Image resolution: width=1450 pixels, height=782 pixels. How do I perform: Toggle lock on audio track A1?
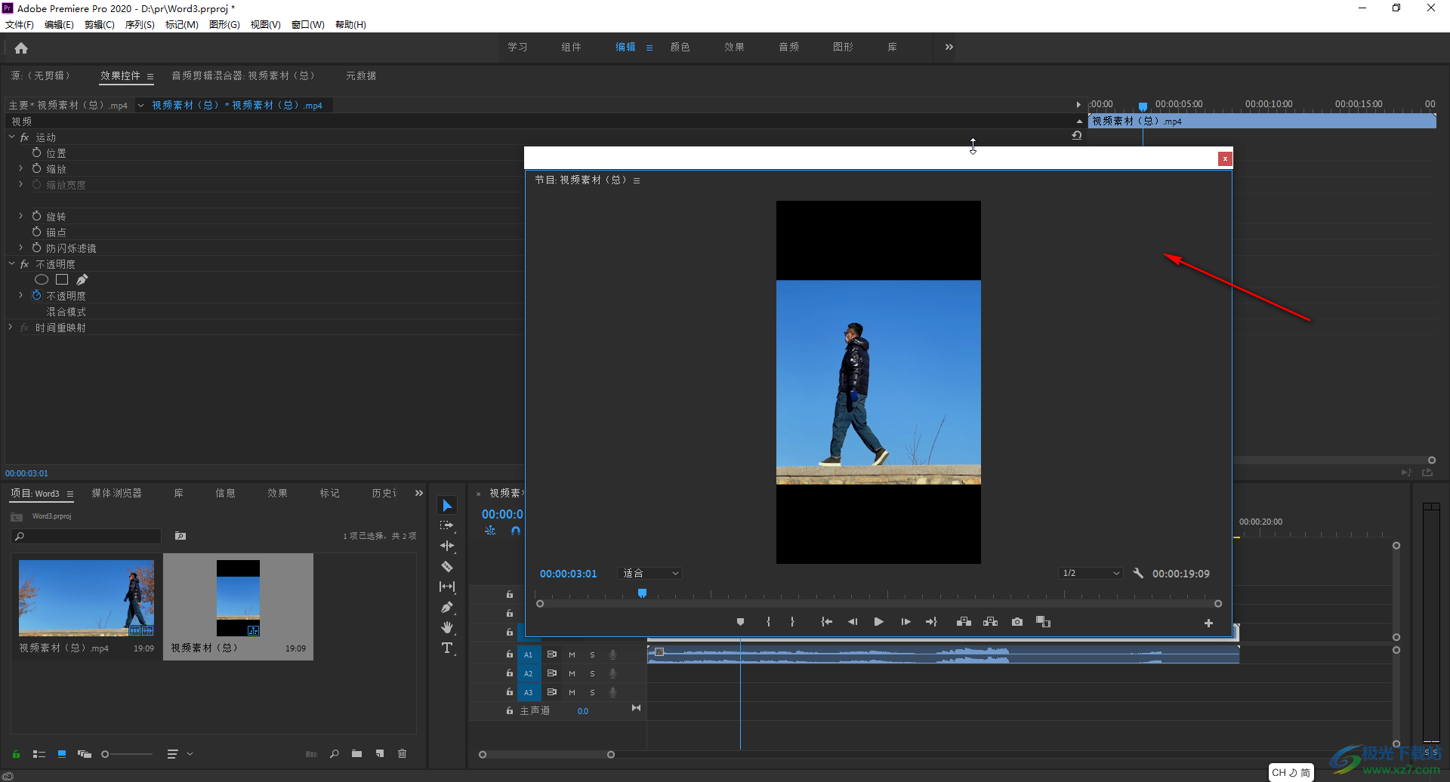point(510,654)
